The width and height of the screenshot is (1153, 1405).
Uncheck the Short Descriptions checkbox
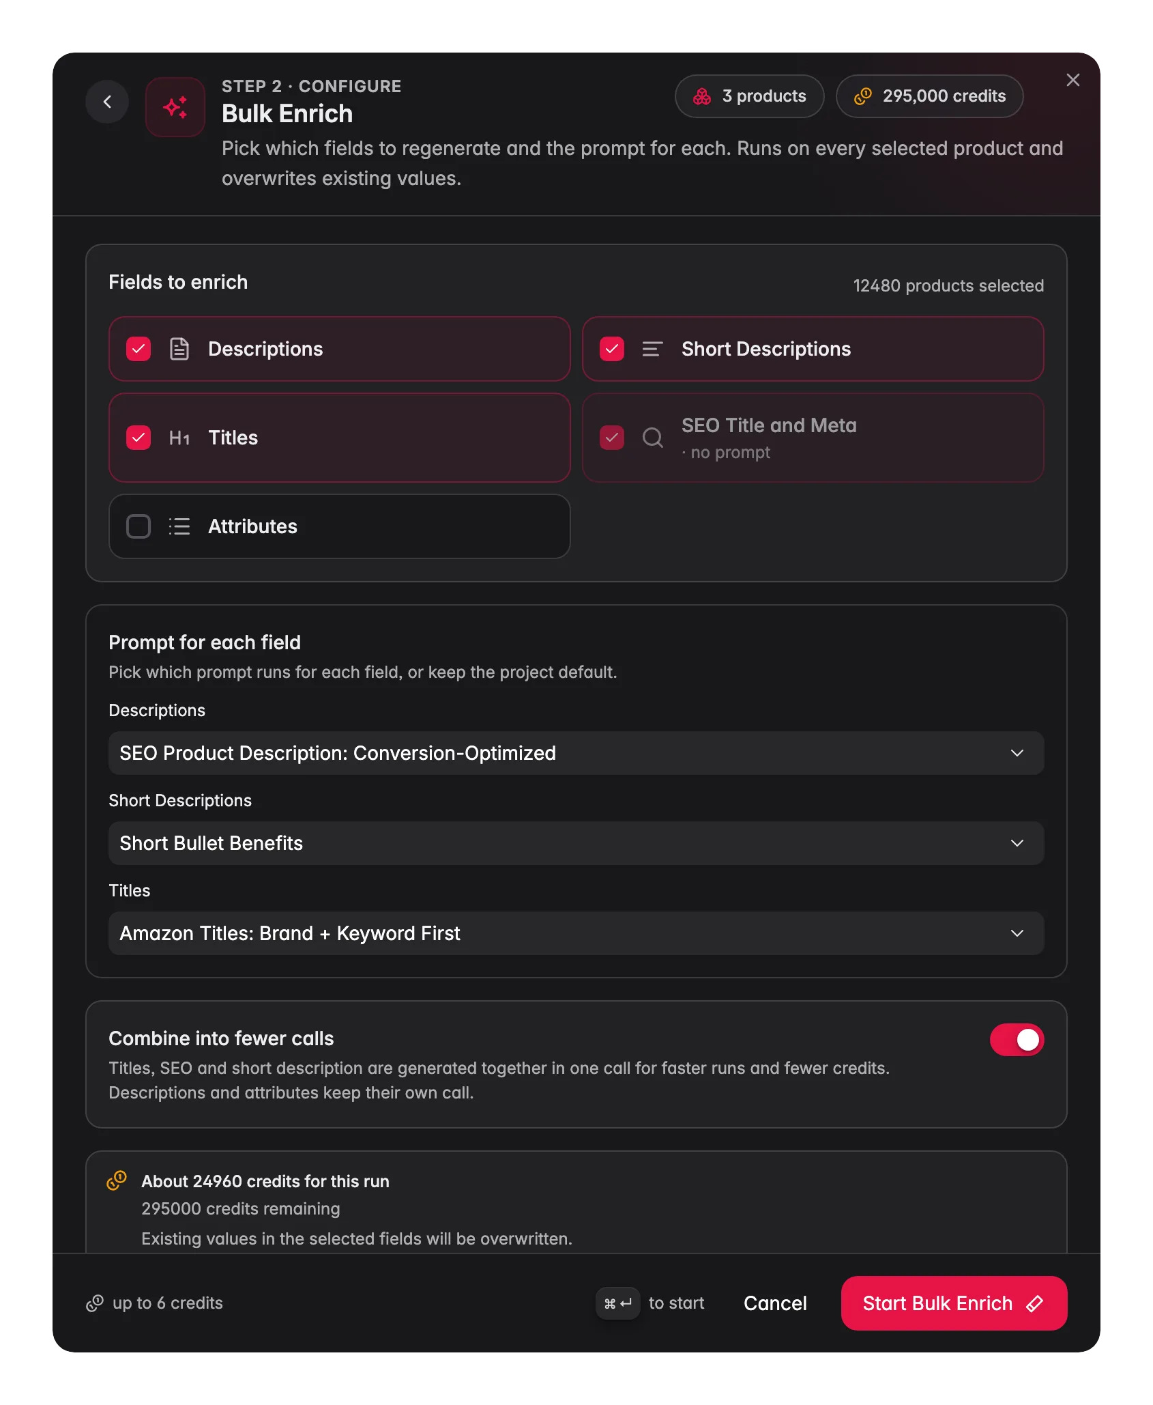pyautogui.click(x=612, y=349)
